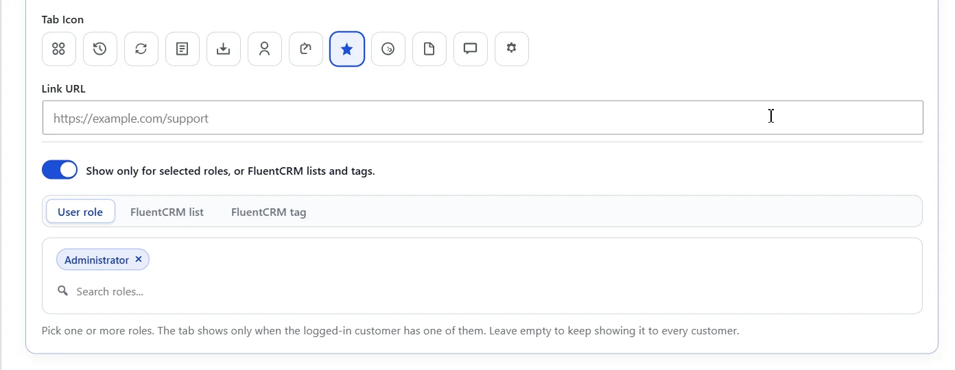
Task: Choose the user profile tab icon
Action: [x=265, y=49]
